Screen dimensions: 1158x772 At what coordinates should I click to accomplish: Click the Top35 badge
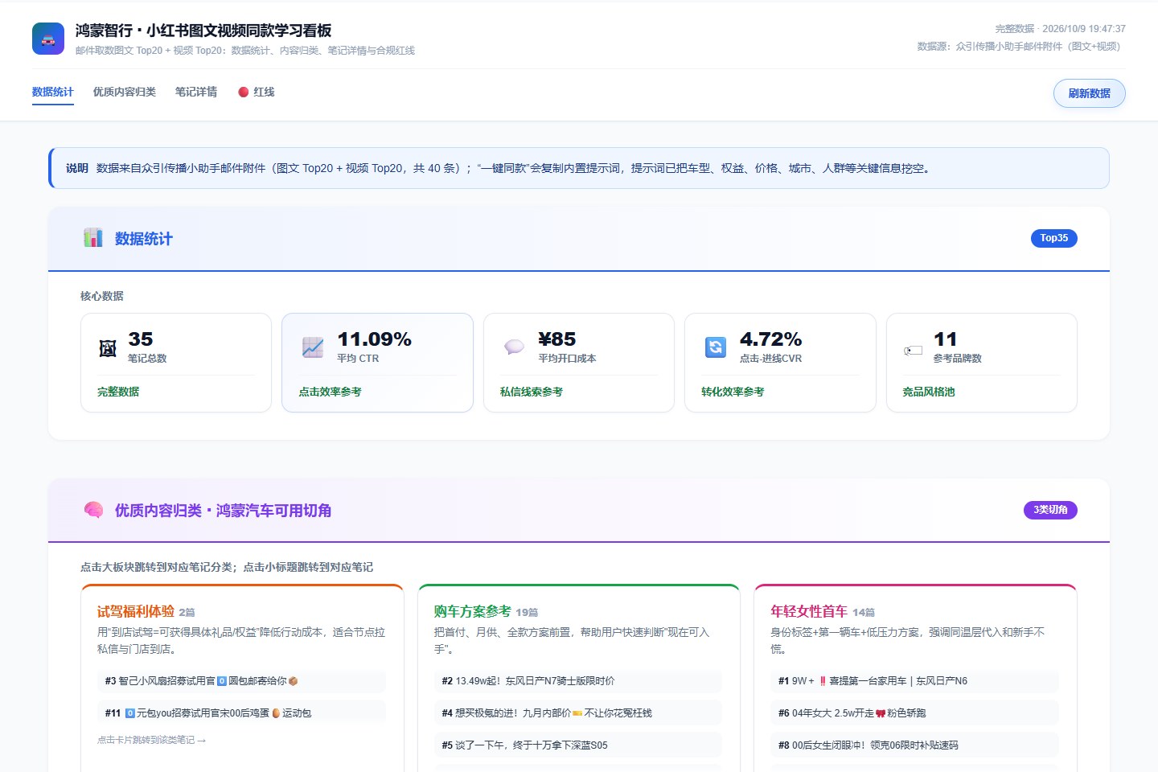pyautogui.click(x=1053, y=238)
